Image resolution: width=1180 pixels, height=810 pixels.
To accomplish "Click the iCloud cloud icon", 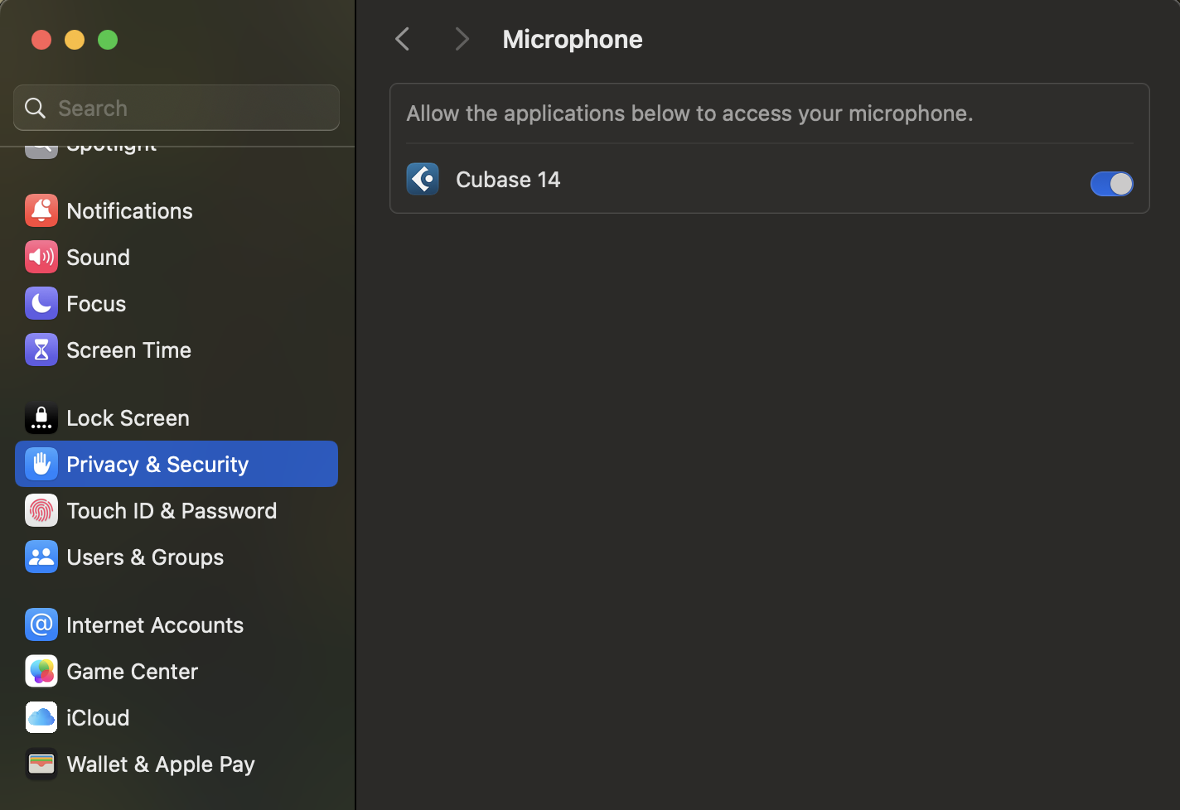I will (x=41, y=717).
